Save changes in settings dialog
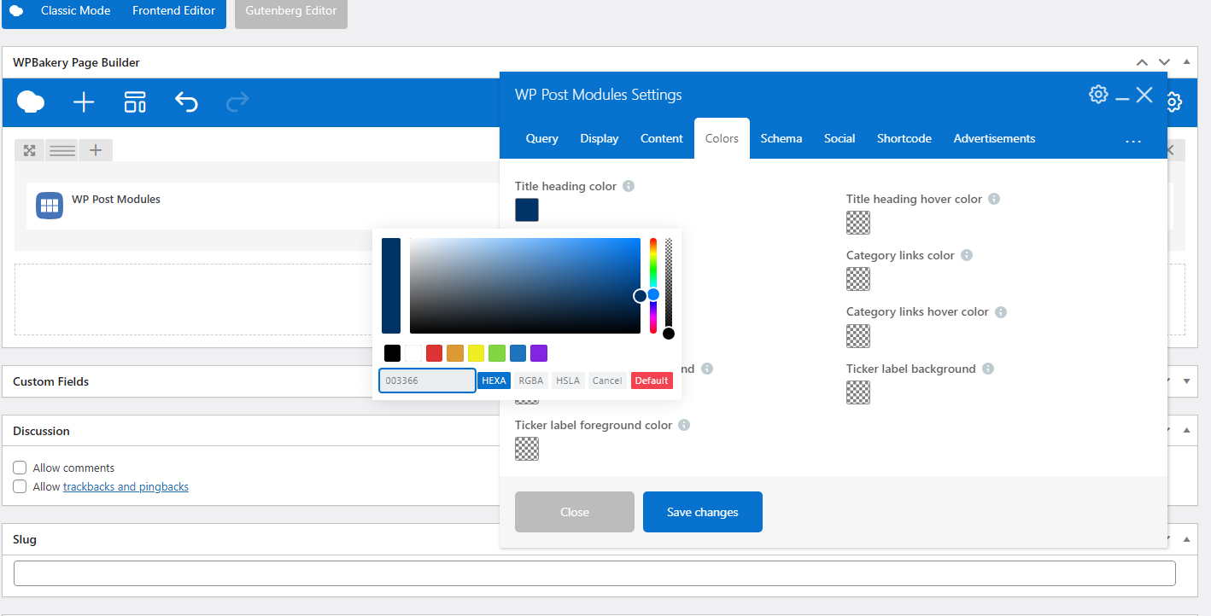Image resolution: width=1211 pixels, height=616 pixels. pos(703,512)
